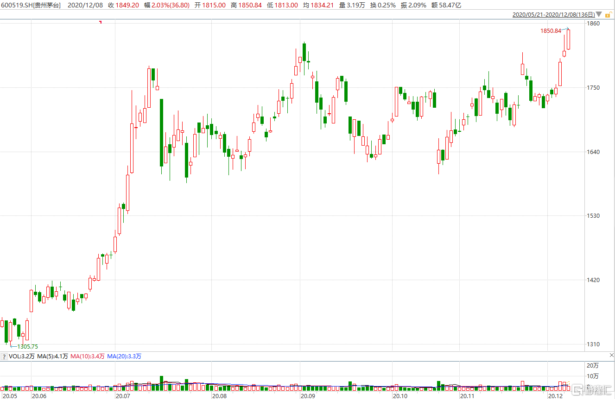The width and height of the screenshot is (615, 399).
Task: Click the opening price 开 1815.00
Action: (209, 5)
